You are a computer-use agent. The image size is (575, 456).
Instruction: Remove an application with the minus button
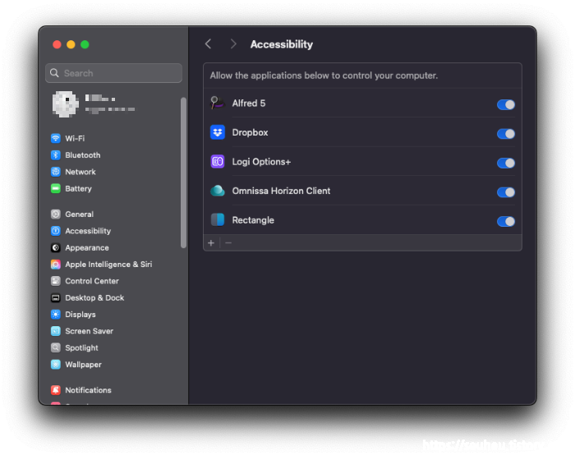(228, 243)
